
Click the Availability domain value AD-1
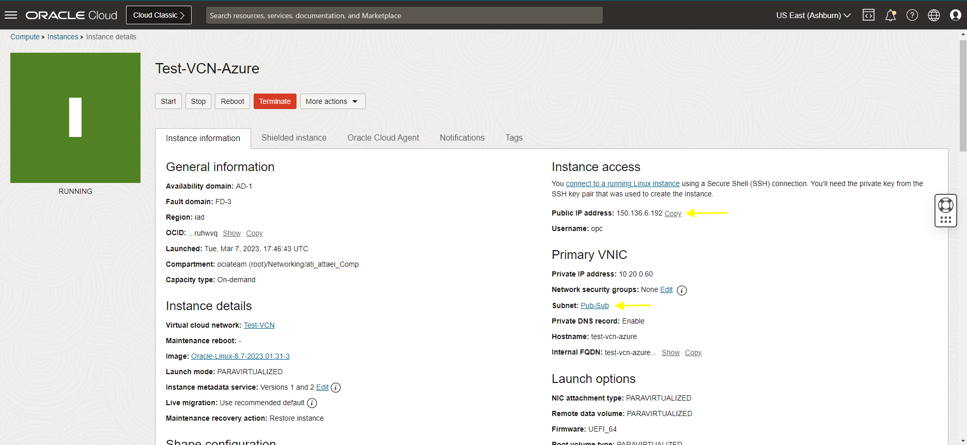point(244,187)
